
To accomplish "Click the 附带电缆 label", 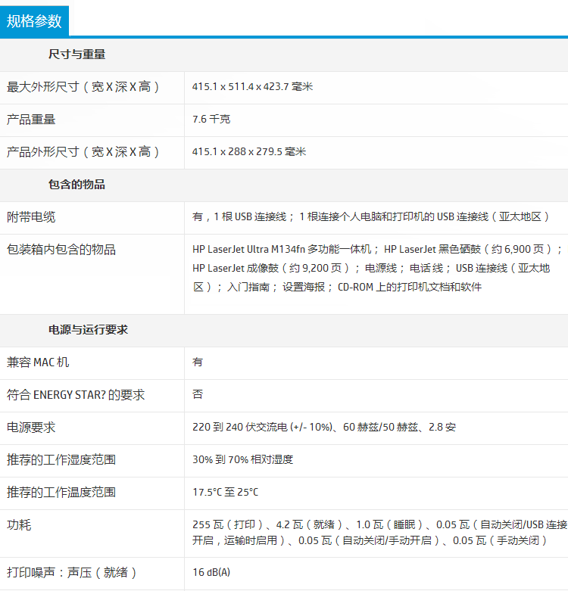I will [31, 217].
